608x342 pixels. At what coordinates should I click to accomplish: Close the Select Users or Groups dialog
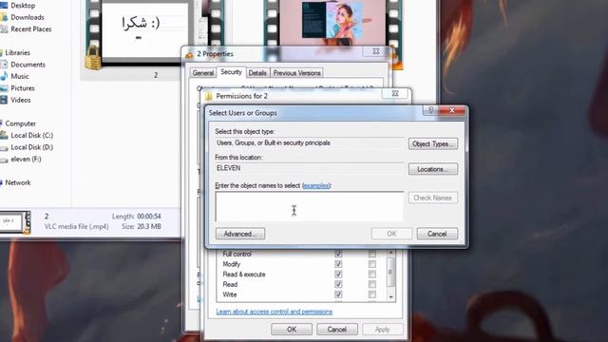point(452,110)
